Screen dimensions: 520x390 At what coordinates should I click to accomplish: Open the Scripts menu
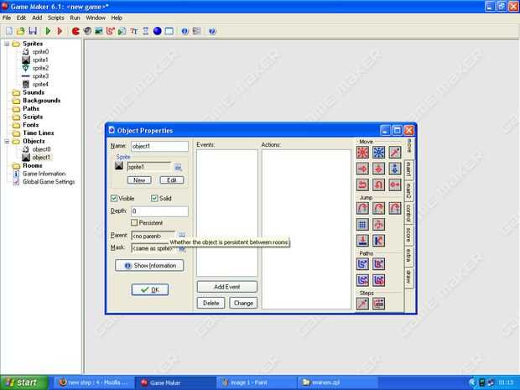coord(55,18)
